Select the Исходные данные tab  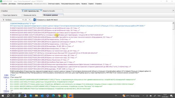pos(53,15)
